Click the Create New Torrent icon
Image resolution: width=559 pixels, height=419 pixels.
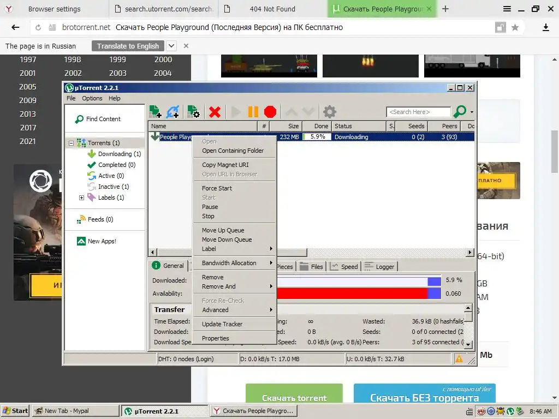[x=194, y=111]
